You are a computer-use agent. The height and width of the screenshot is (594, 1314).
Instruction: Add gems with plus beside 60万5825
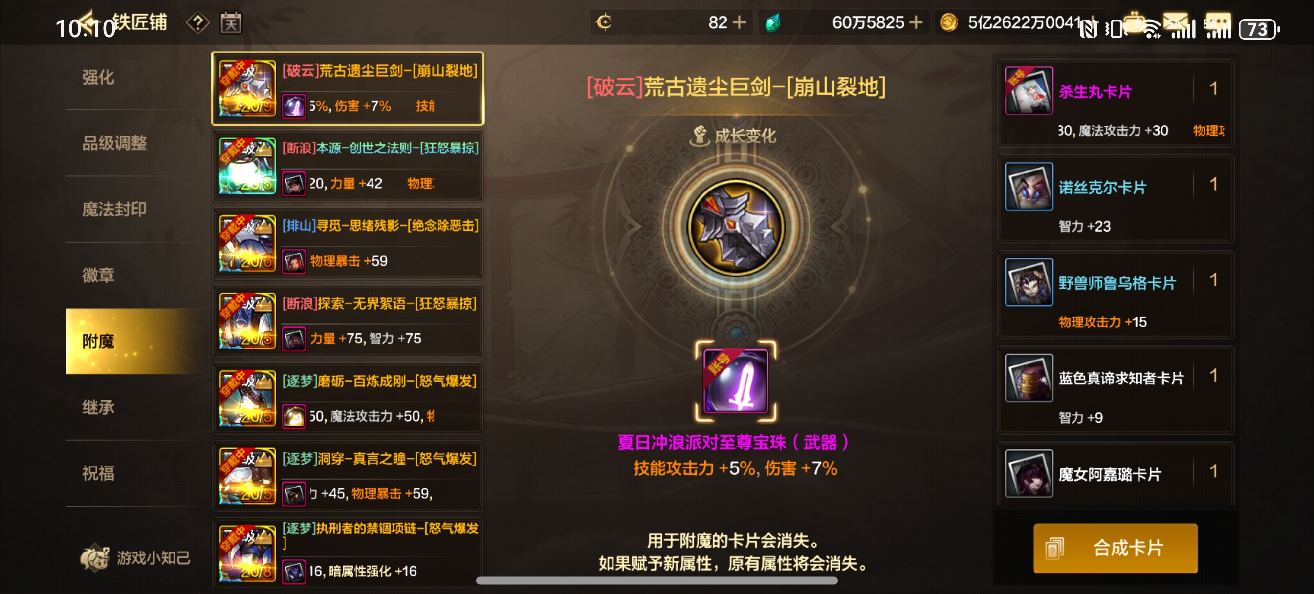(x=916, y=22)
